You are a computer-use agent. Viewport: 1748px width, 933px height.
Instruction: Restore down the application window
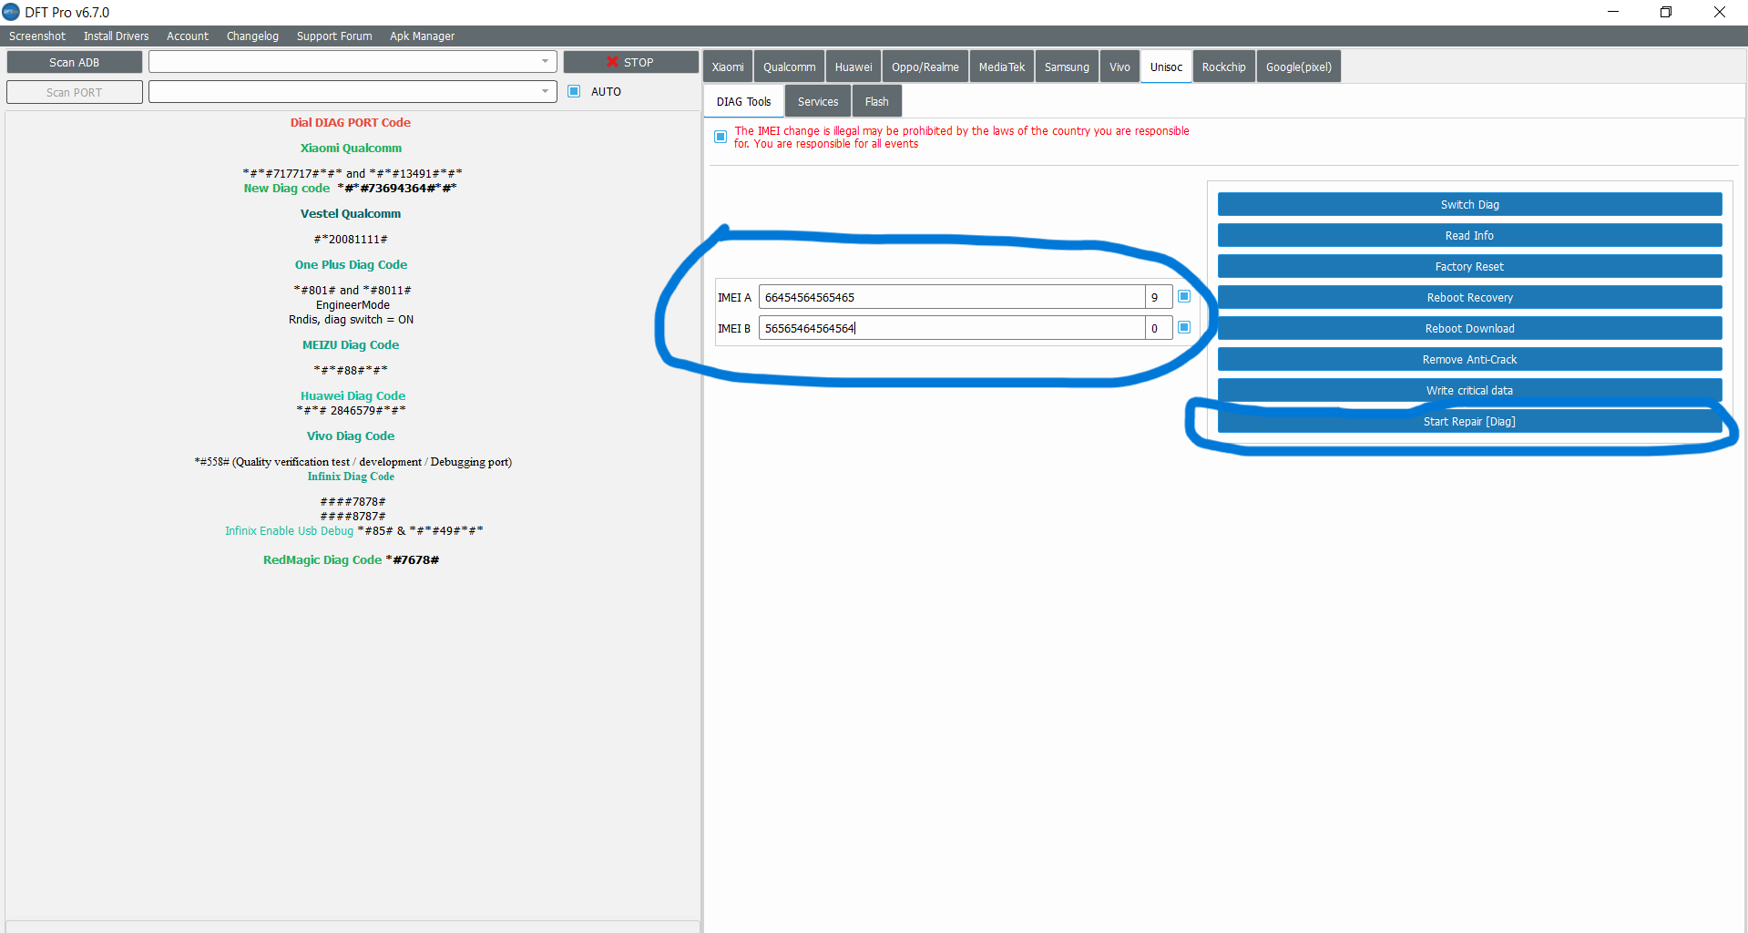coord(1665,12)
